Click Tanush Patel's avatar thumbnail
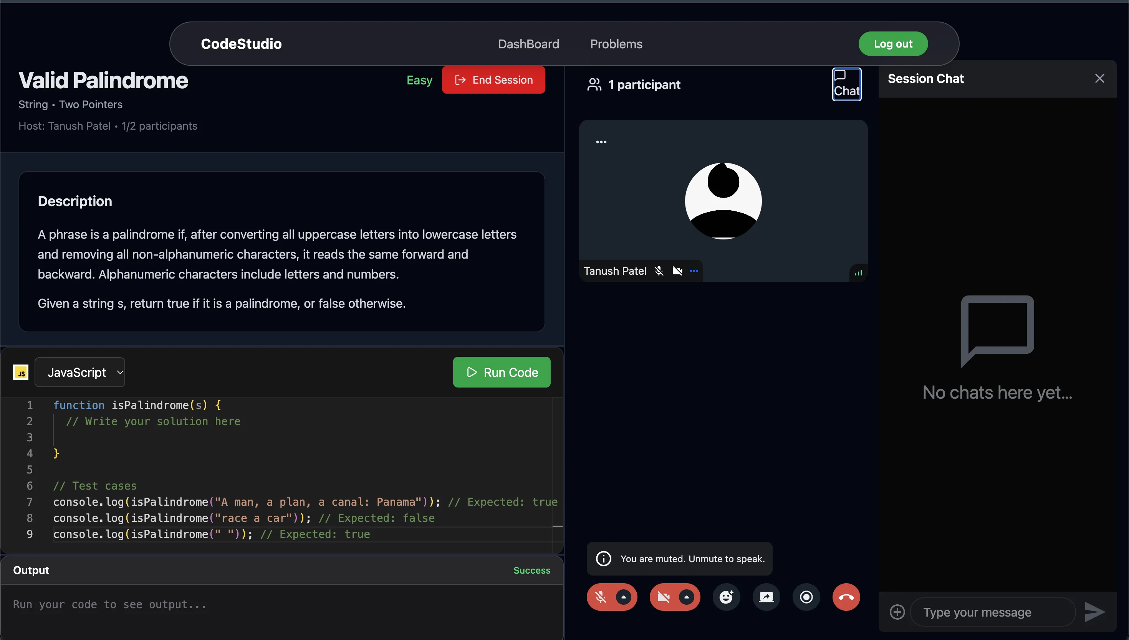 click(x=723, y=201)
